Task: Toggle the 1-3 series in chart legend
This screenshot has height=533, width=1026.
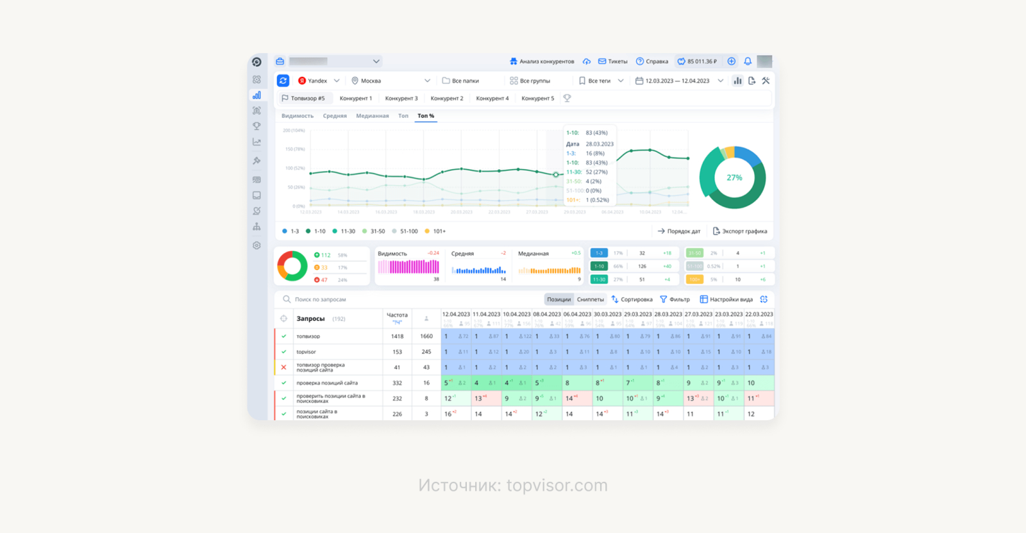Action: pyautogui.click(x=290, y=231)
